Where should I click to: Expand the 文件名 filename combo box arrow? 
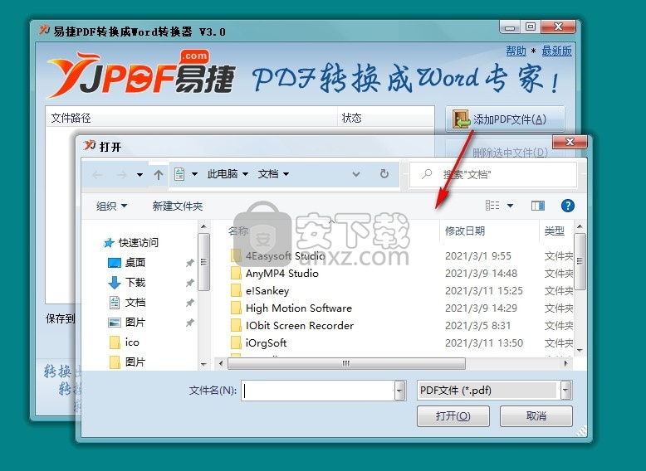[399, 390]
